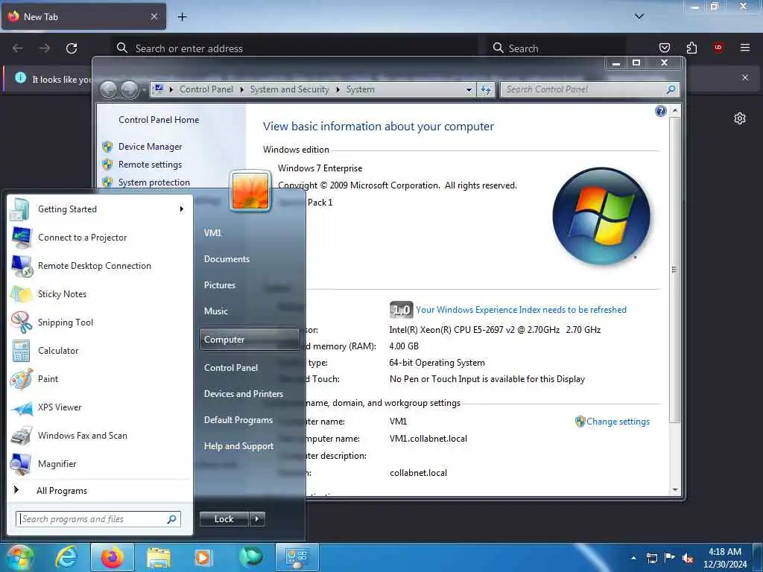Click the magnifier icon in Start search box
This screenshot has width=763, height=572.
coord(172,519)
